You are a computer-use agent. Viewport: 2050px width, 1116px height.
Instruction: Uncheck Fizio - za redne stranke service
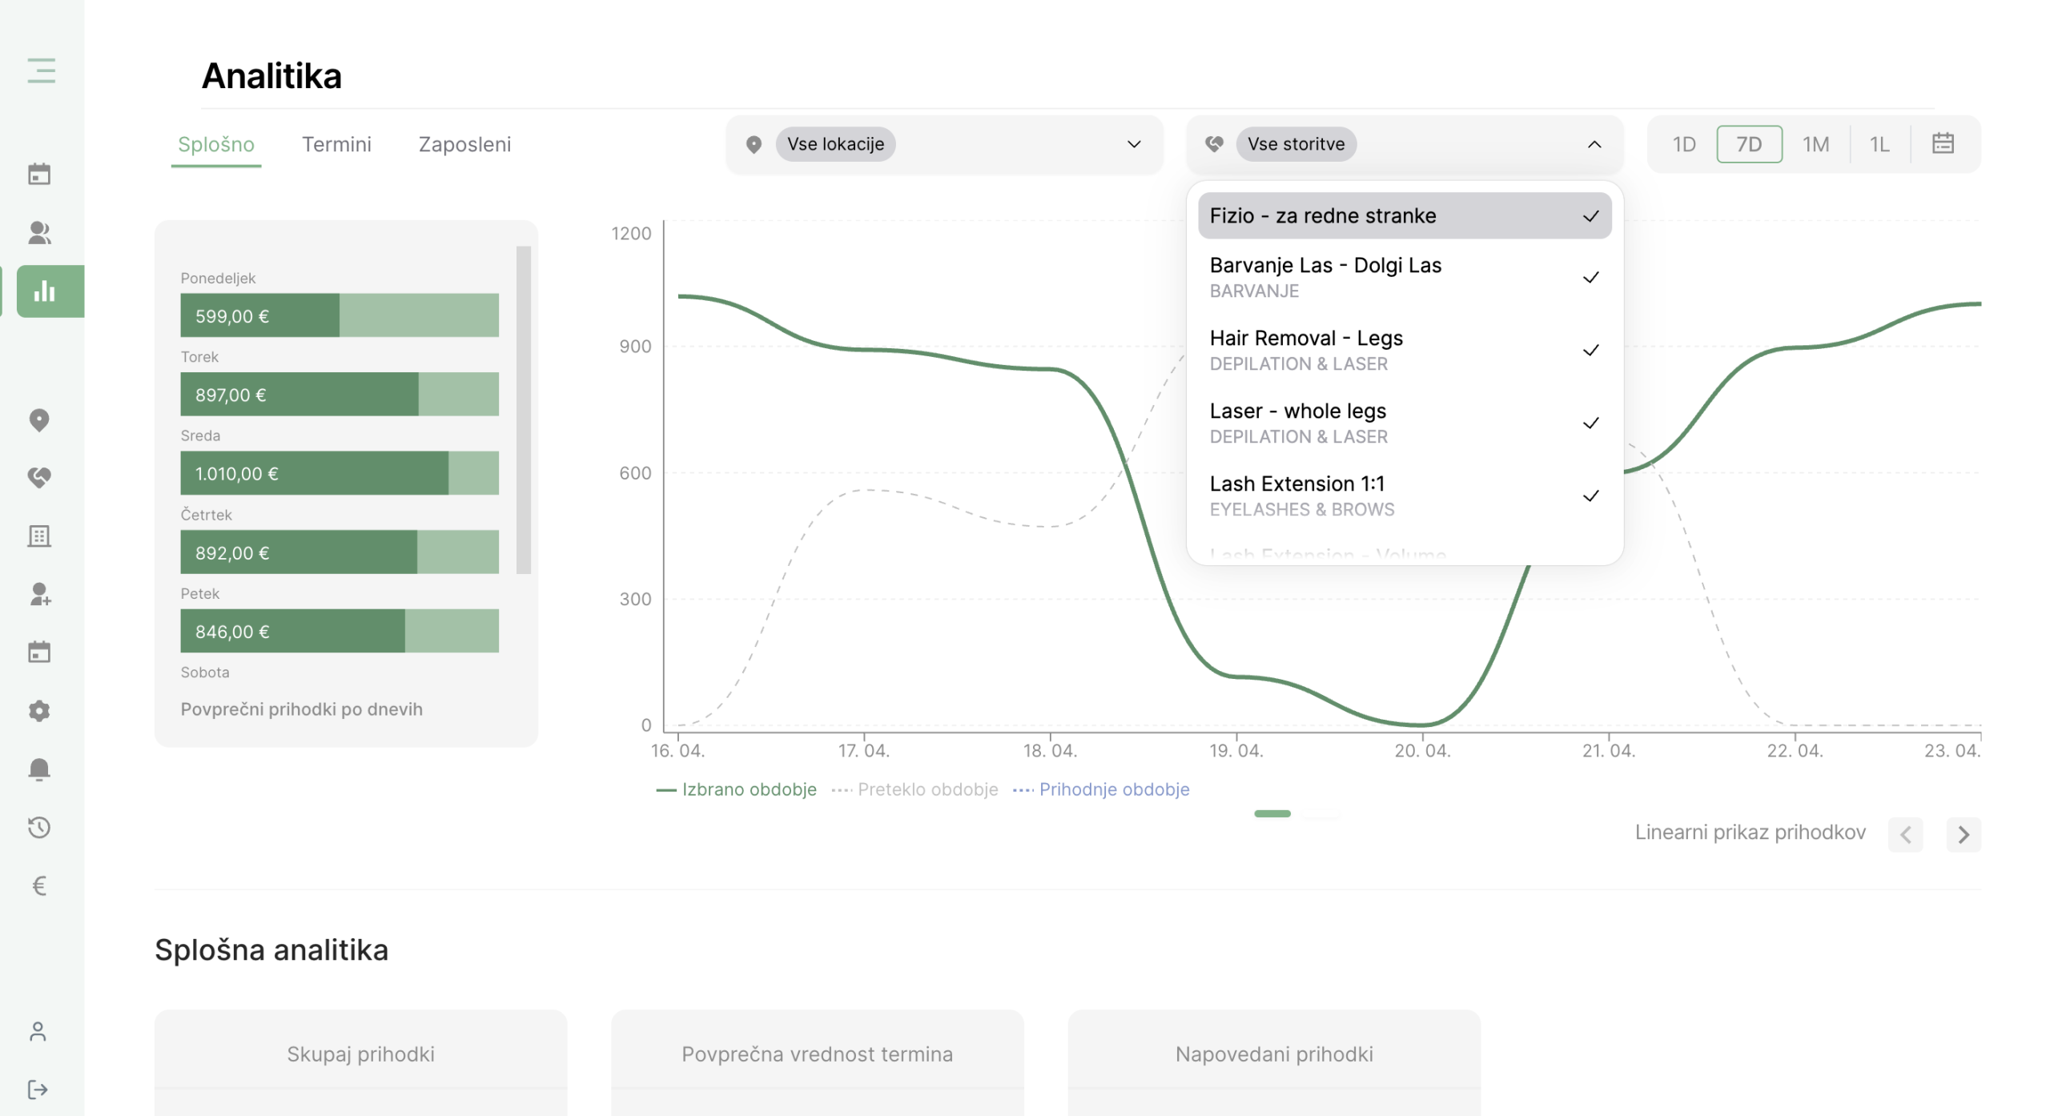pyautogui.click(x=1404, y=215)
